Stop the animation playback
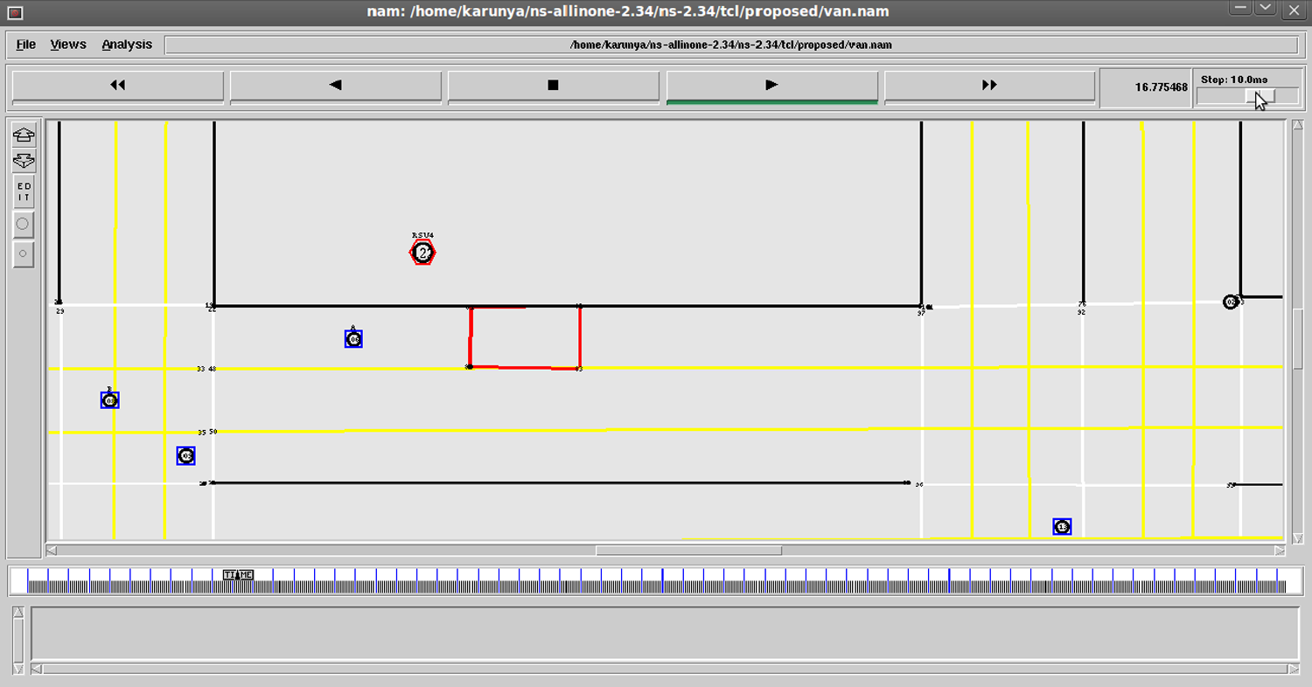 [x=553, y=86]
